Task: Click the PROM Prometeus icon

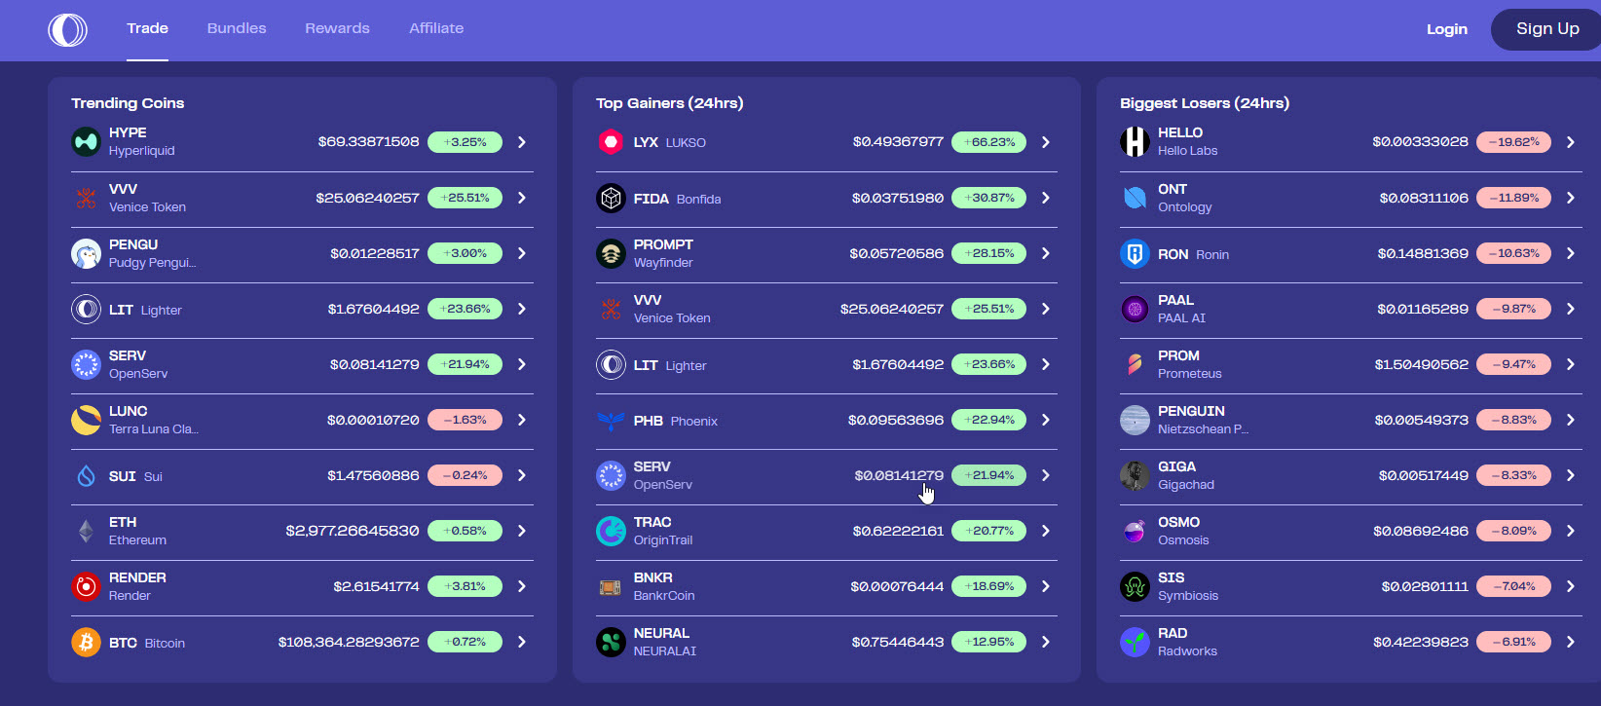Action: [1135, 364]
